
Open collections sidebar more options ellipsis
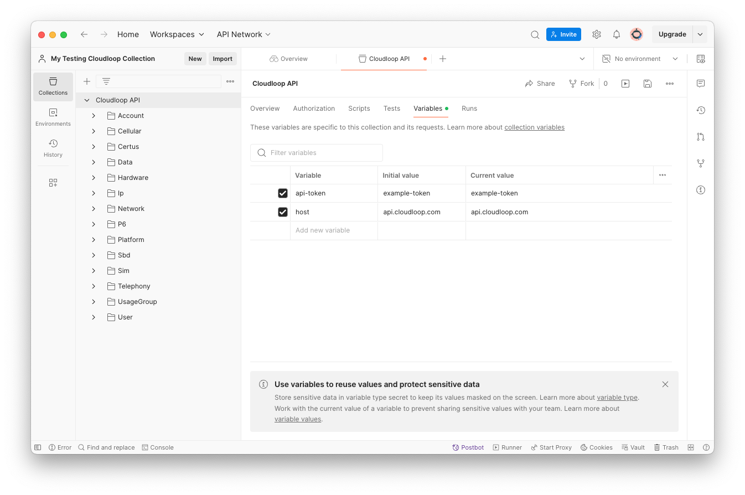230,81
